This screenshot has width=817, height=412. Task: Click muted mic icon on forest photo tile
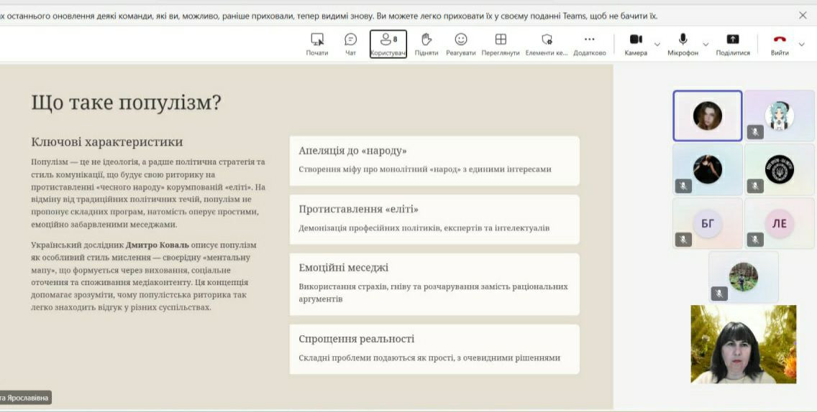tap(719, 294)
